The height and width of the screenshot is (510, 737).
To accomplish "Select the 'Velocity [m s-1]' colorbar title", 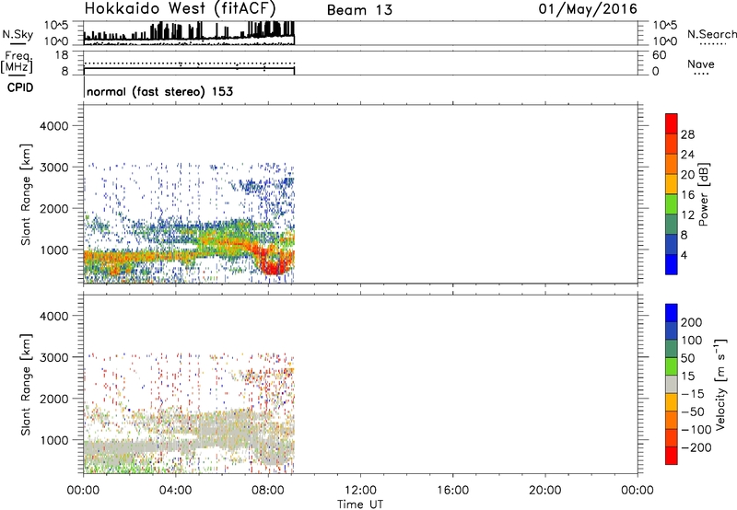I will 720,384.
